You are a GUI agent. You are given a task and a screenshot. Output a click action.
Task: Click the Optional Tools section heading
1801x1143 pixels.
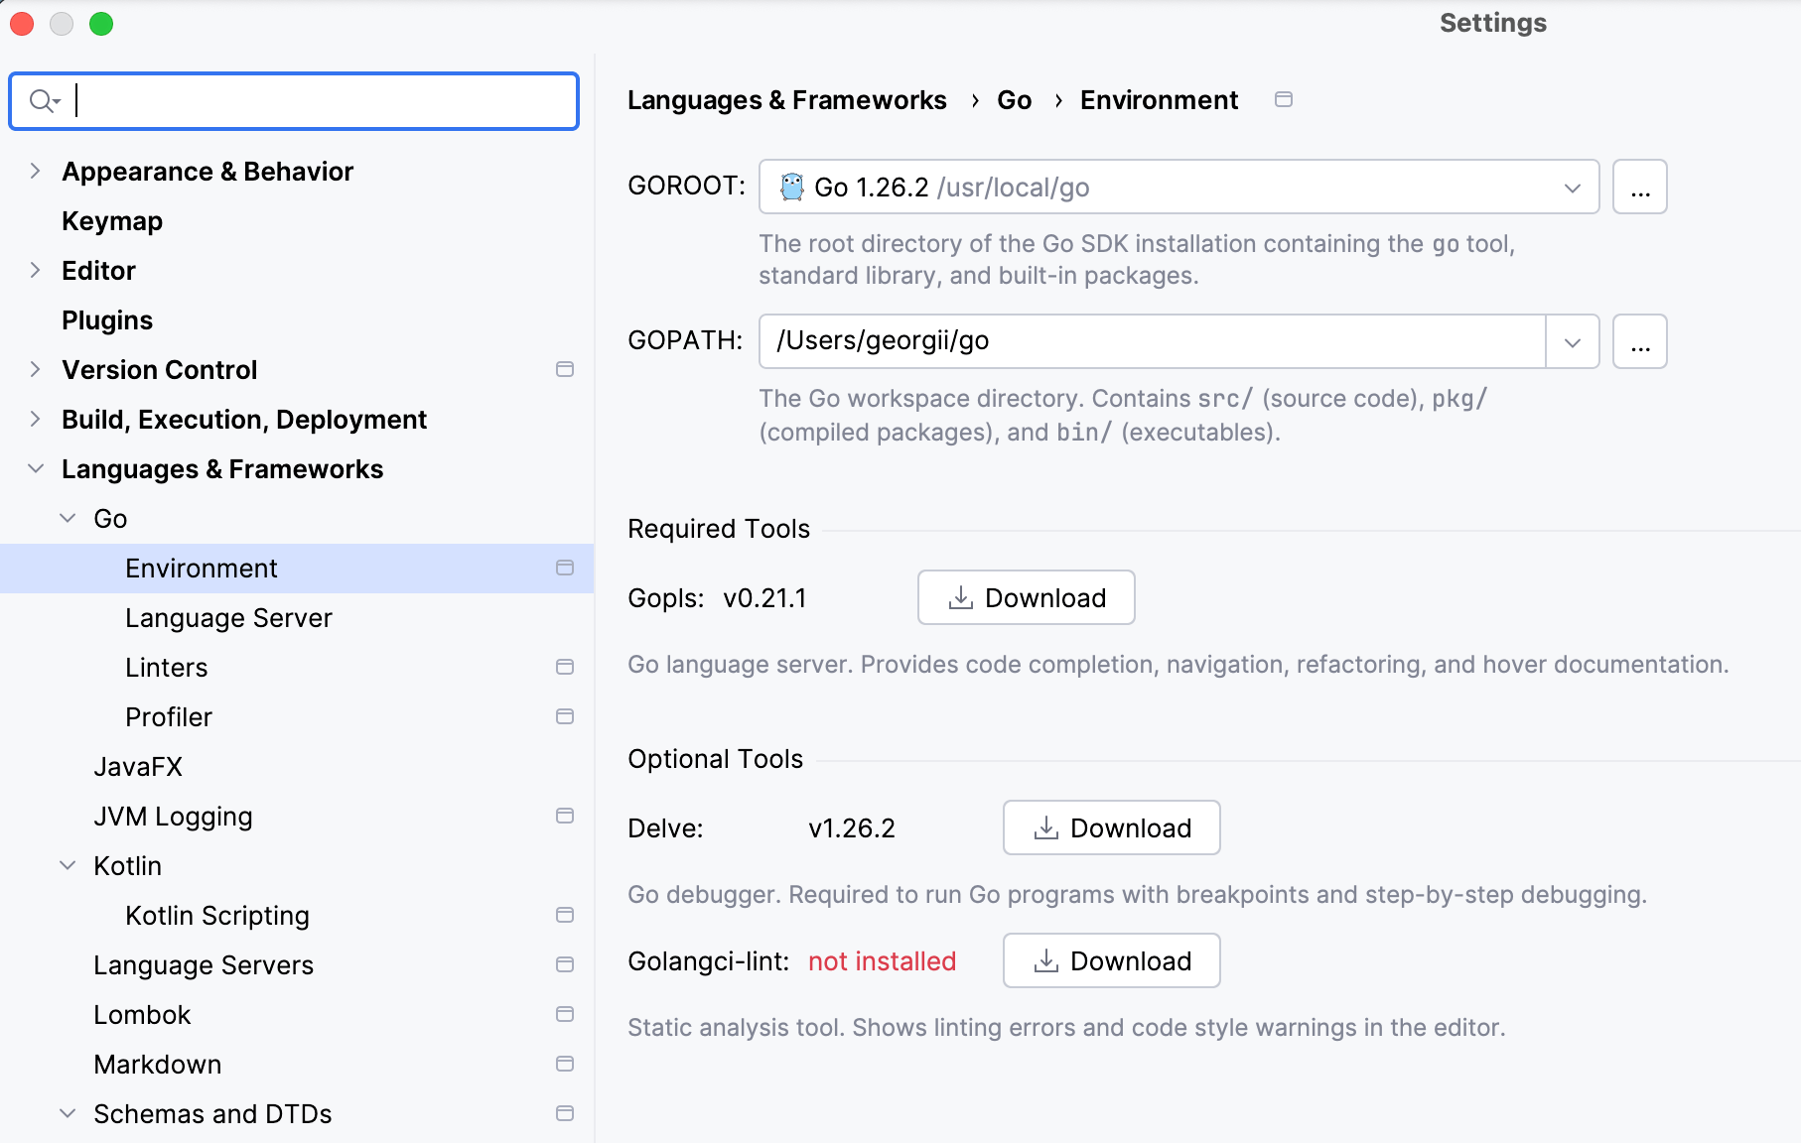(x=715, y=759)
